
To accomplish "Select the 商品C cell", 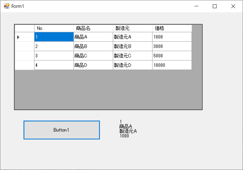I will click(93, 56).
